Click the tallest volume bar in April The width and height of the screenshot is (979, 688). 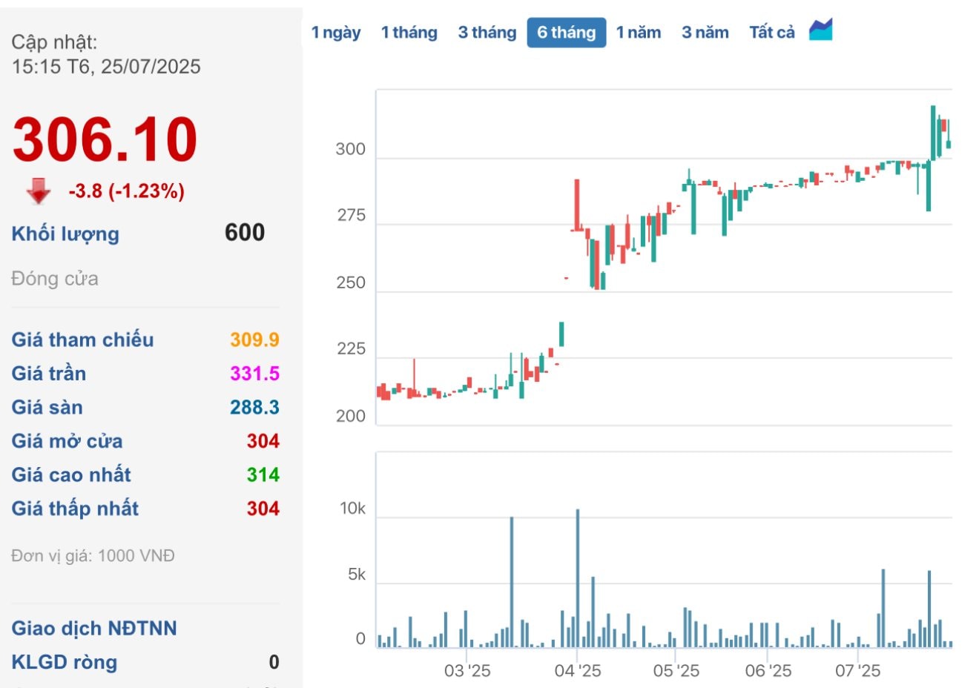[578, 578]
